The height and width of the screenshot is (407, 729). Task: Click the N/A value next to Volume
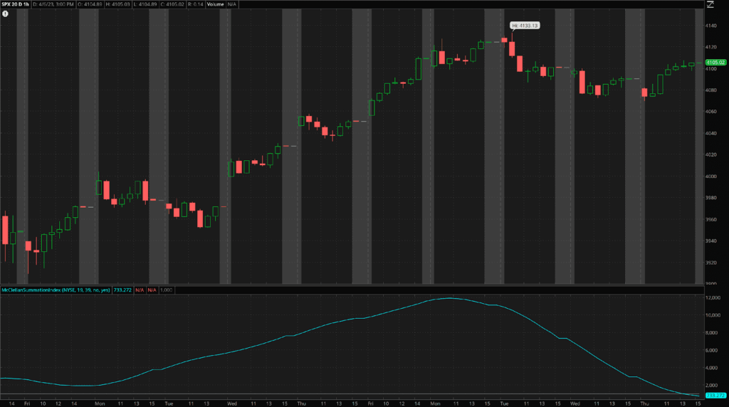tap(231, 4)
